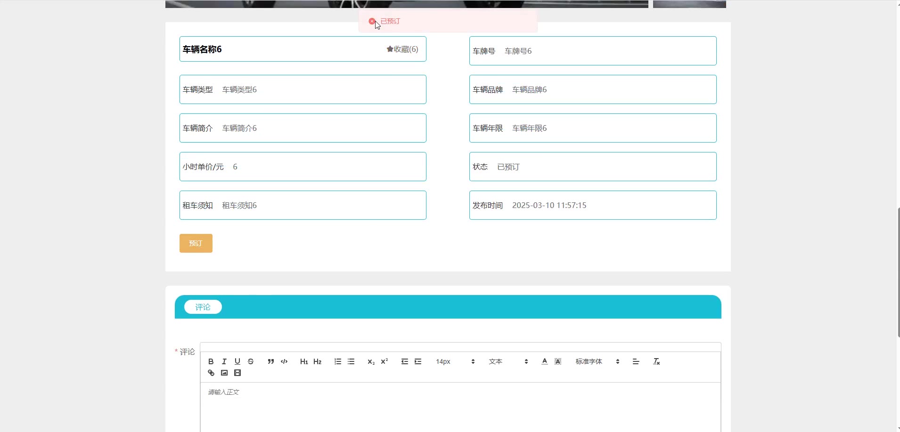Open the 文本 heading style dropdown
Screen dimensions: 900x432
tap(508, 361)
